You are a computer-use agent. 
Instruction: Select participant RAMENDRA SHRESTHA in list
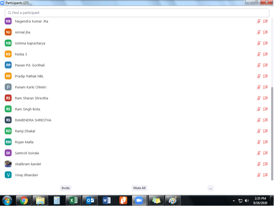[33, 120]
